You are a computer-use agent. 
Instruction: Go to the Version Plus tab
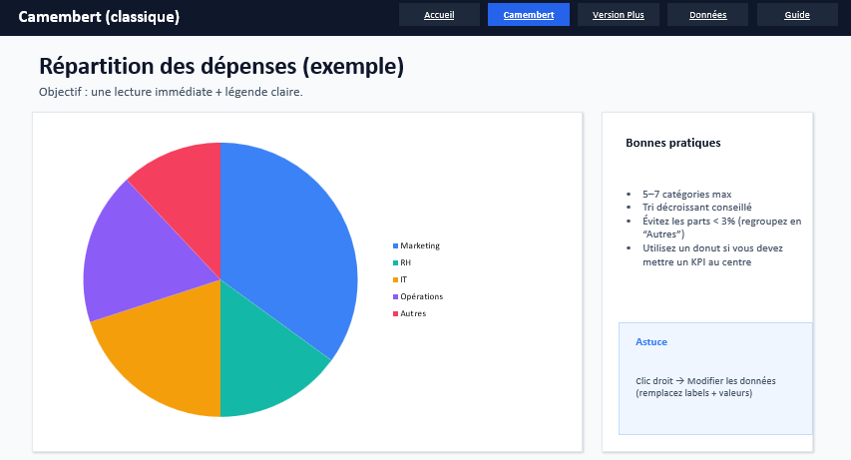[618, 15]
